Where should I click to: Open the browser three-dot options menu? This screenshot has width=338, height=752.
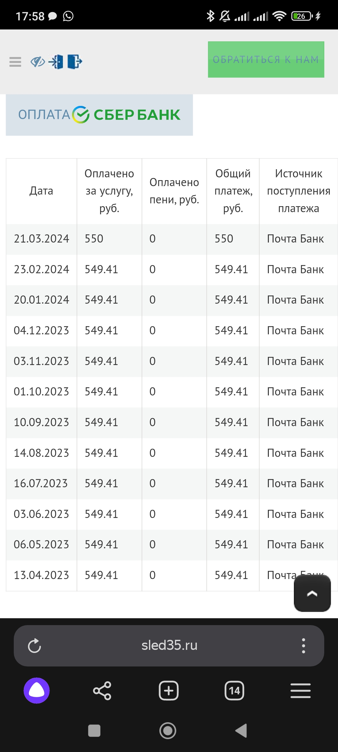click(x=303, y=646)
